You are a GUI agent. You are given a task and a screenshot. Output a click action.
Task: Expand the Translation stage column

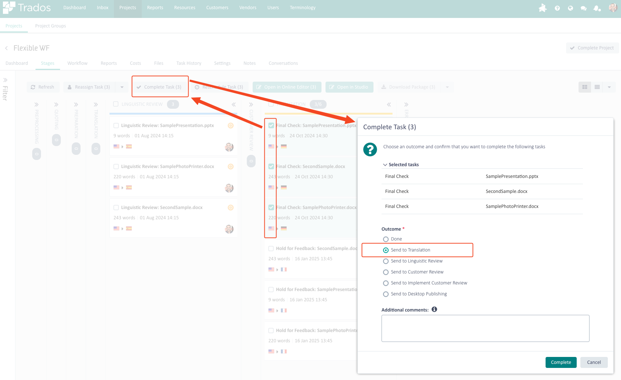(96, 105)
